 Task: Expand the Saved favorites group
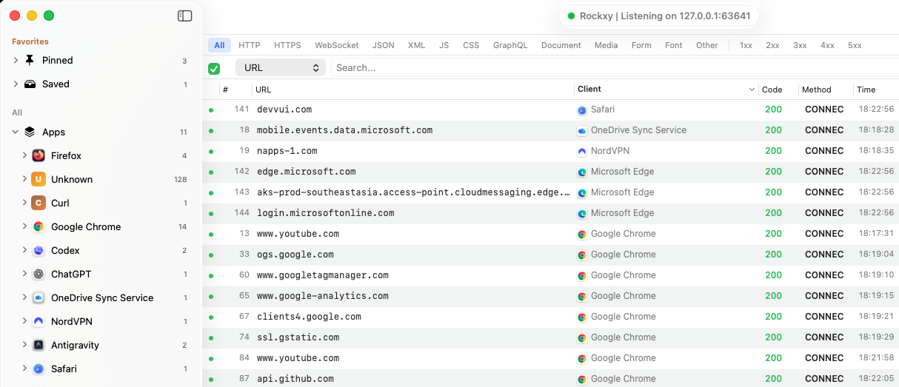(16, 84)
